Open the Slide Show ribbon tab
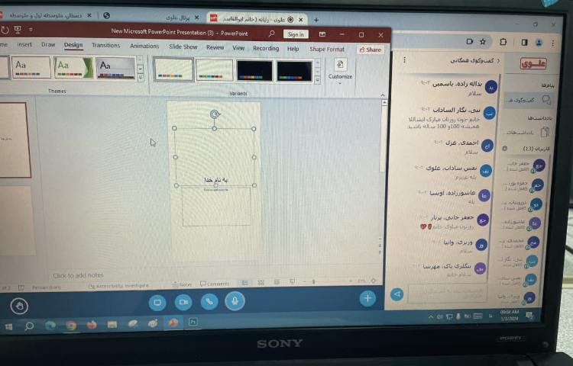Screen dimensions: 573x366 coord(183,47)
